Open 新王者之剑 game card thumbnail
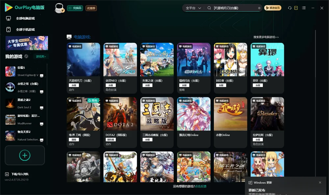Screen dimensions: 329x195 coord(230,167)
